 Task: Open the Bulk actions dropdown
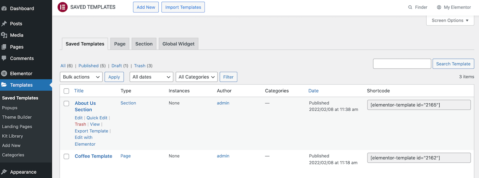point(81,77)
